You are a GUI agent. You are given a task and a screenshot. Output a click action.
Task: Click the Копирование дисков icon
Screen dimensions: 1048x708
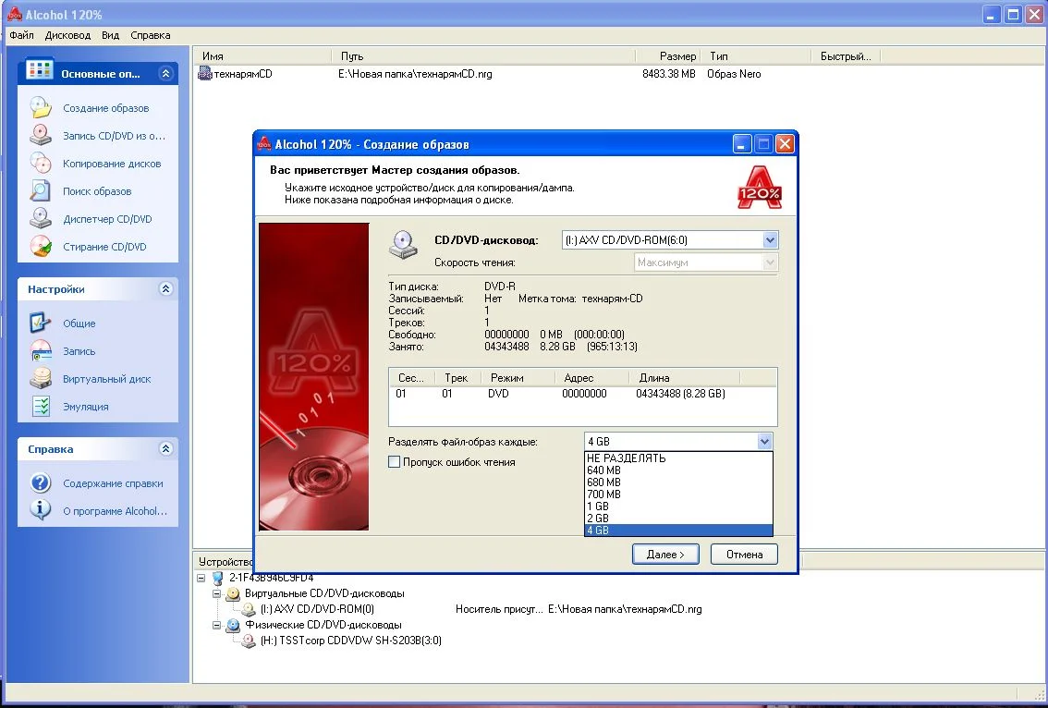41,163
